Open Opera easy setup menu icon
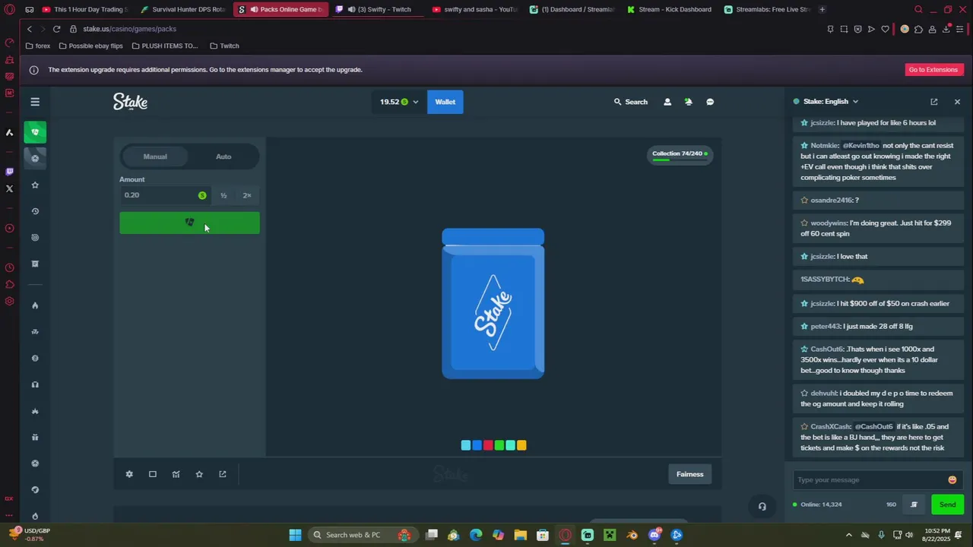This screenshot has height=547, width=973. 960,29
